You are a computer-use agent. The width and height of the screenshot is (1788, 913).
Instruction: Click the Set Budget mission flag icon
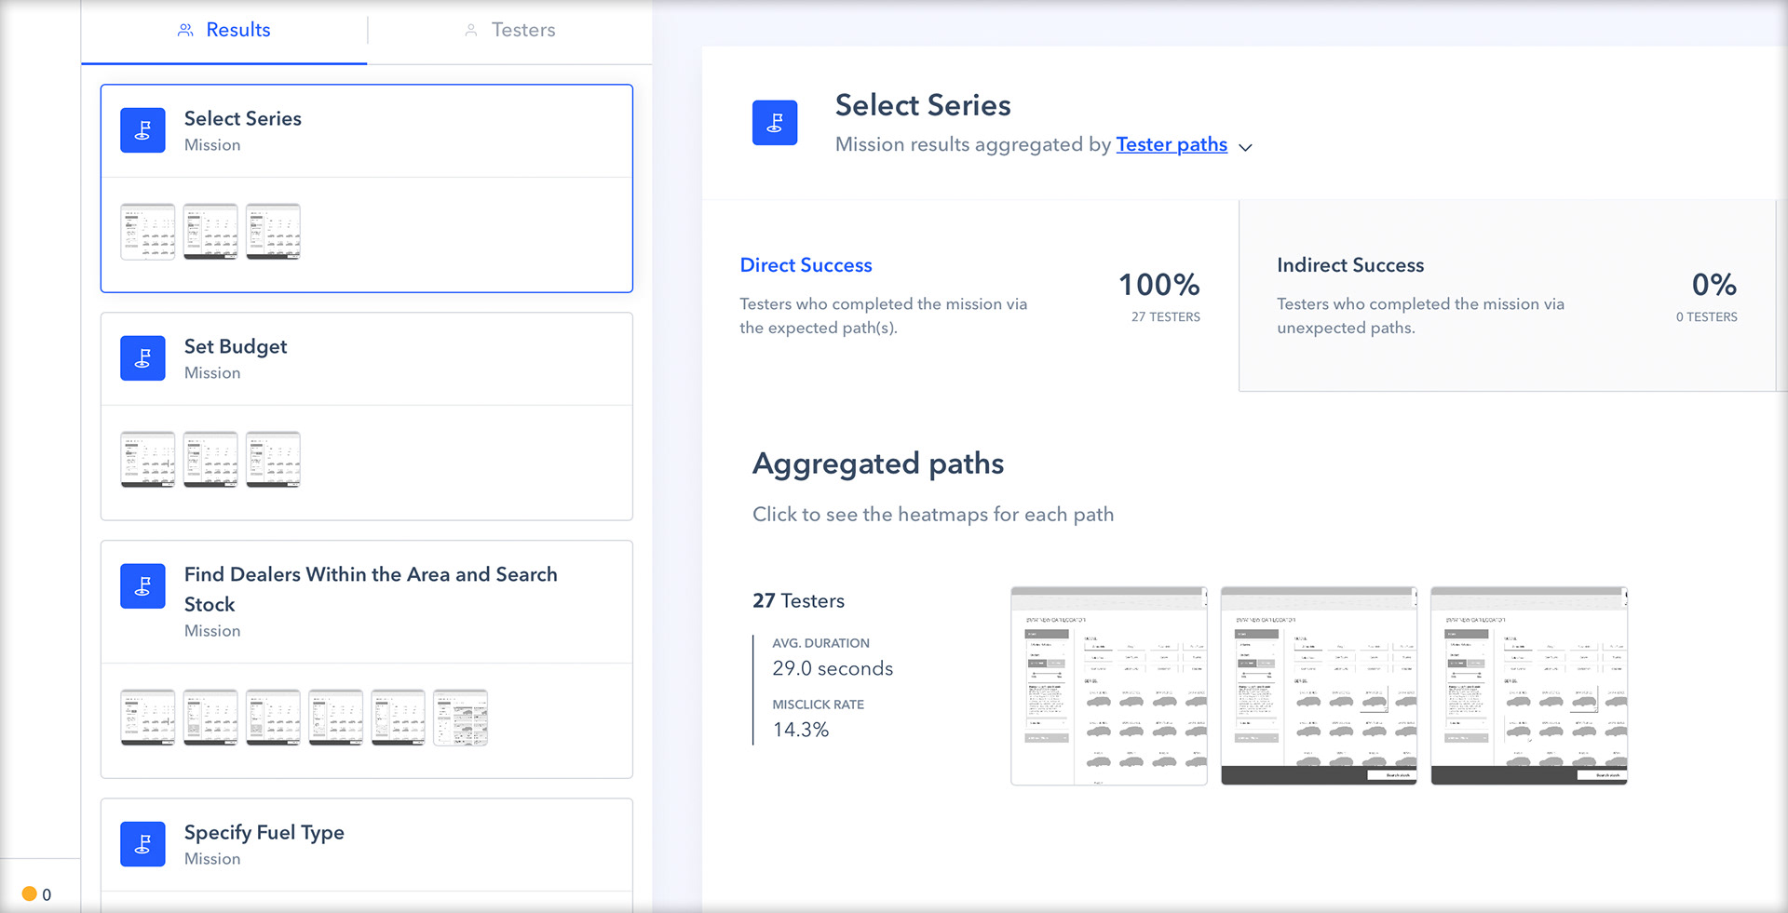142,358
